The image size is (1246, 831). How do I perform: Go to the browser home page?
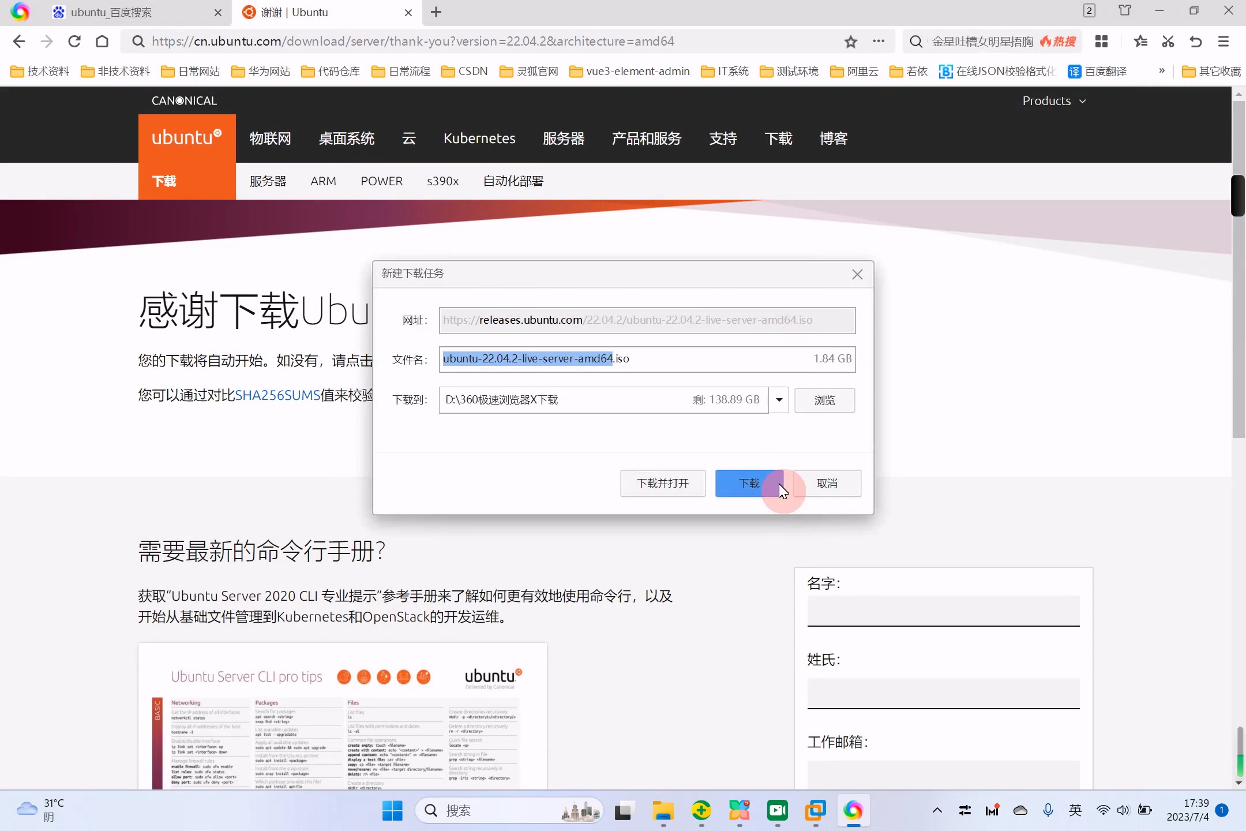[x=102, y=42]
